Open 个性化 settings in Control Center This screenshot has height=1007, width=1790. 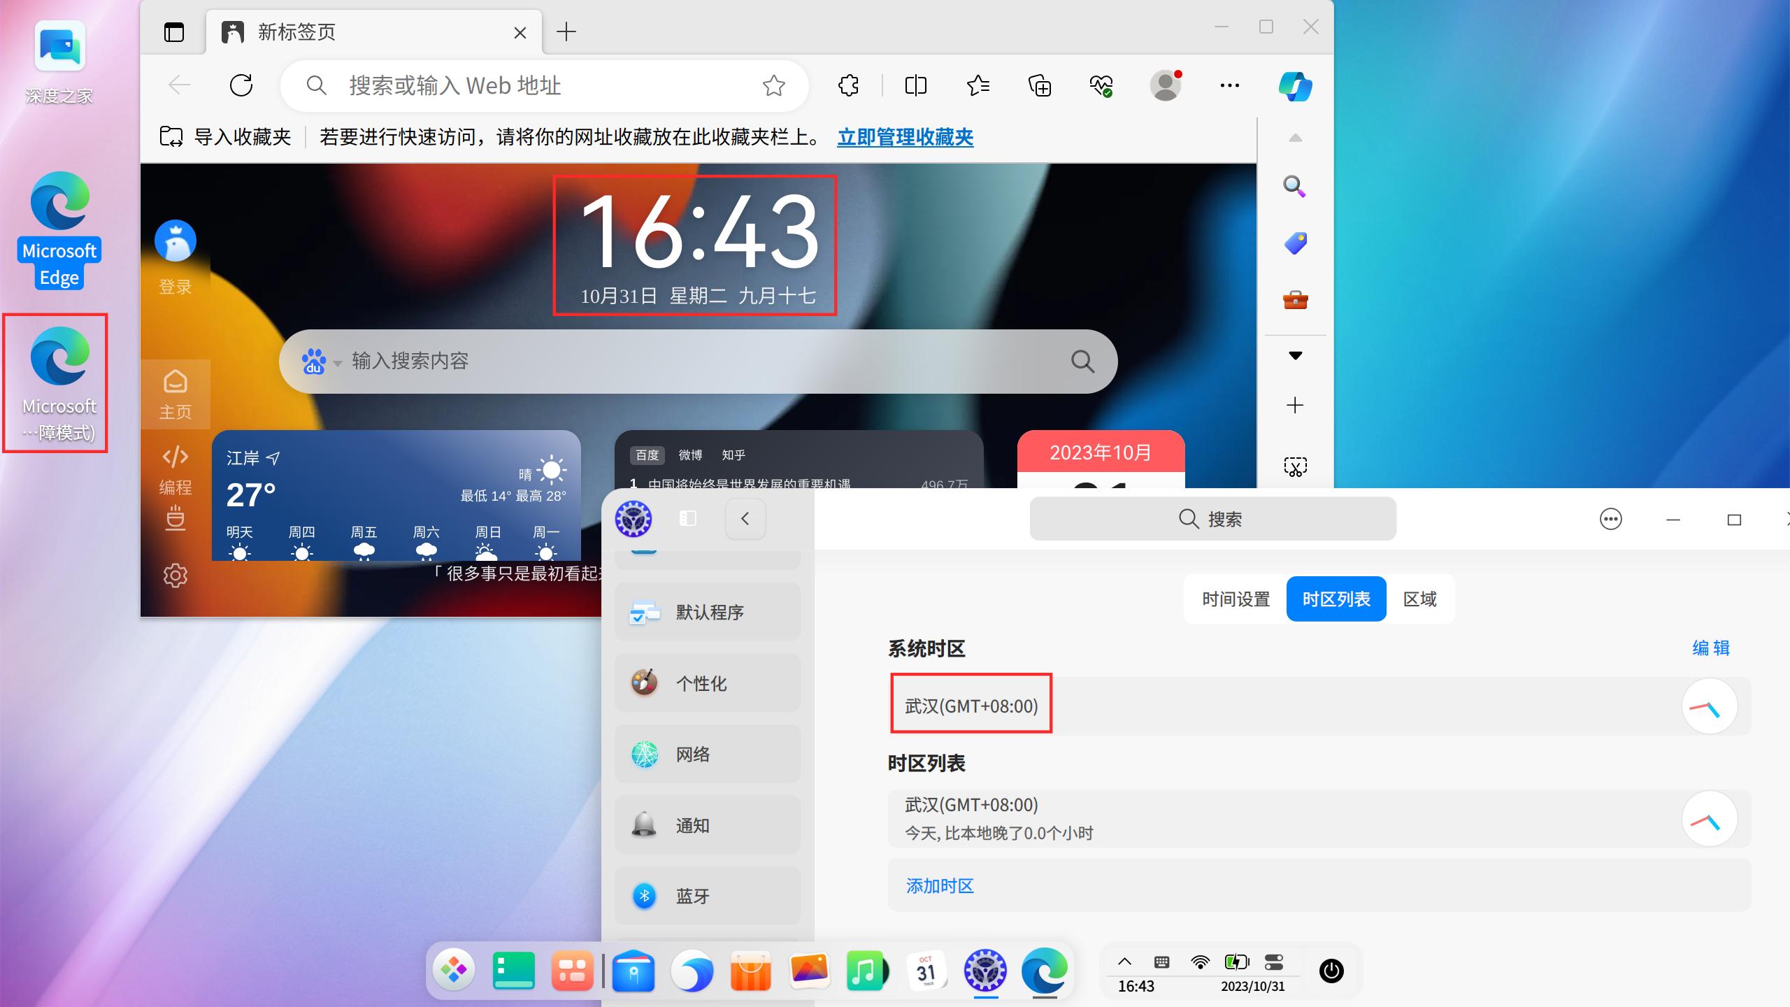pos(707,683)
